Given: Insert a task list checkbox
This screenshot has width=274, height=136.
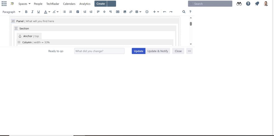Looking at the screenshot, I should [78, 12].
